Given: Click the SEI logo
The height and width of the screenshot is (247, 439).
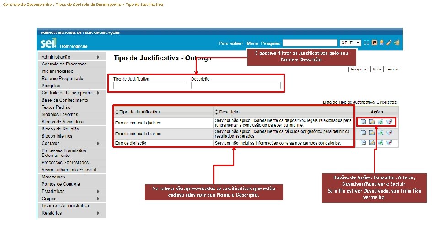Looking at the screenshot, I should click(x=48, y=43).
